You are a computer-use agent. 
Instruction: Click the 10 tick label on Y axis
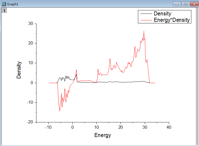(31, 63)
